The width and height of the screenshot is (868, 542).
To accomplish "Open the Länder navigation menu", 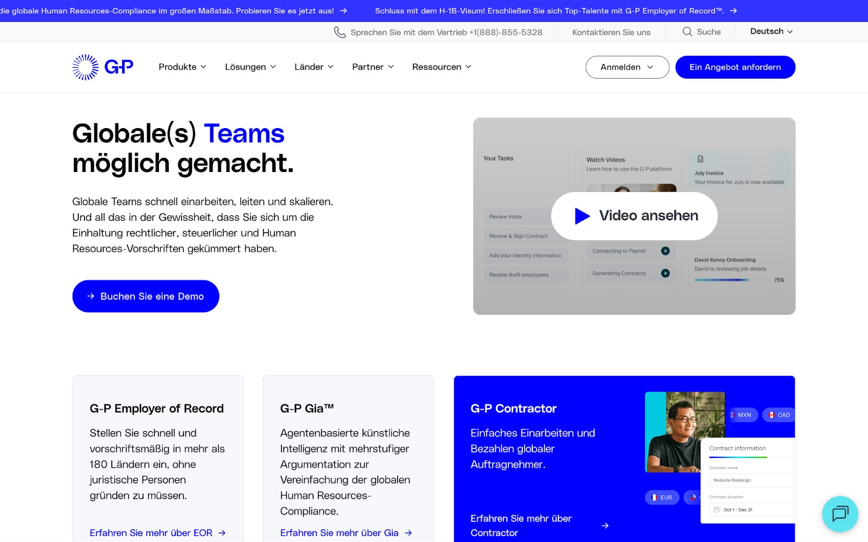I will pyautogui.click(x=314, y=67).
